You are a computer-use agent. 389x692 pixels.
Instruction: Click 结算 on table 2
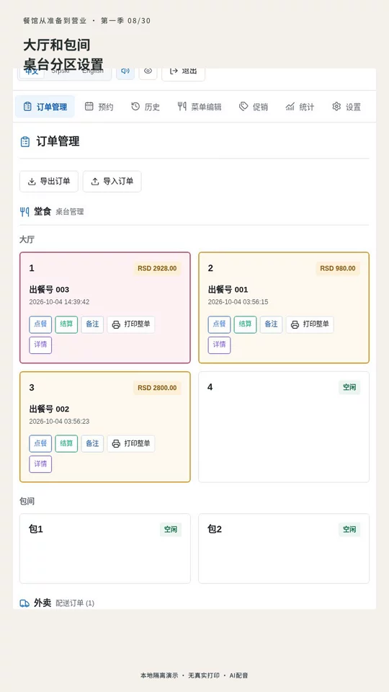tap(245, 324)
